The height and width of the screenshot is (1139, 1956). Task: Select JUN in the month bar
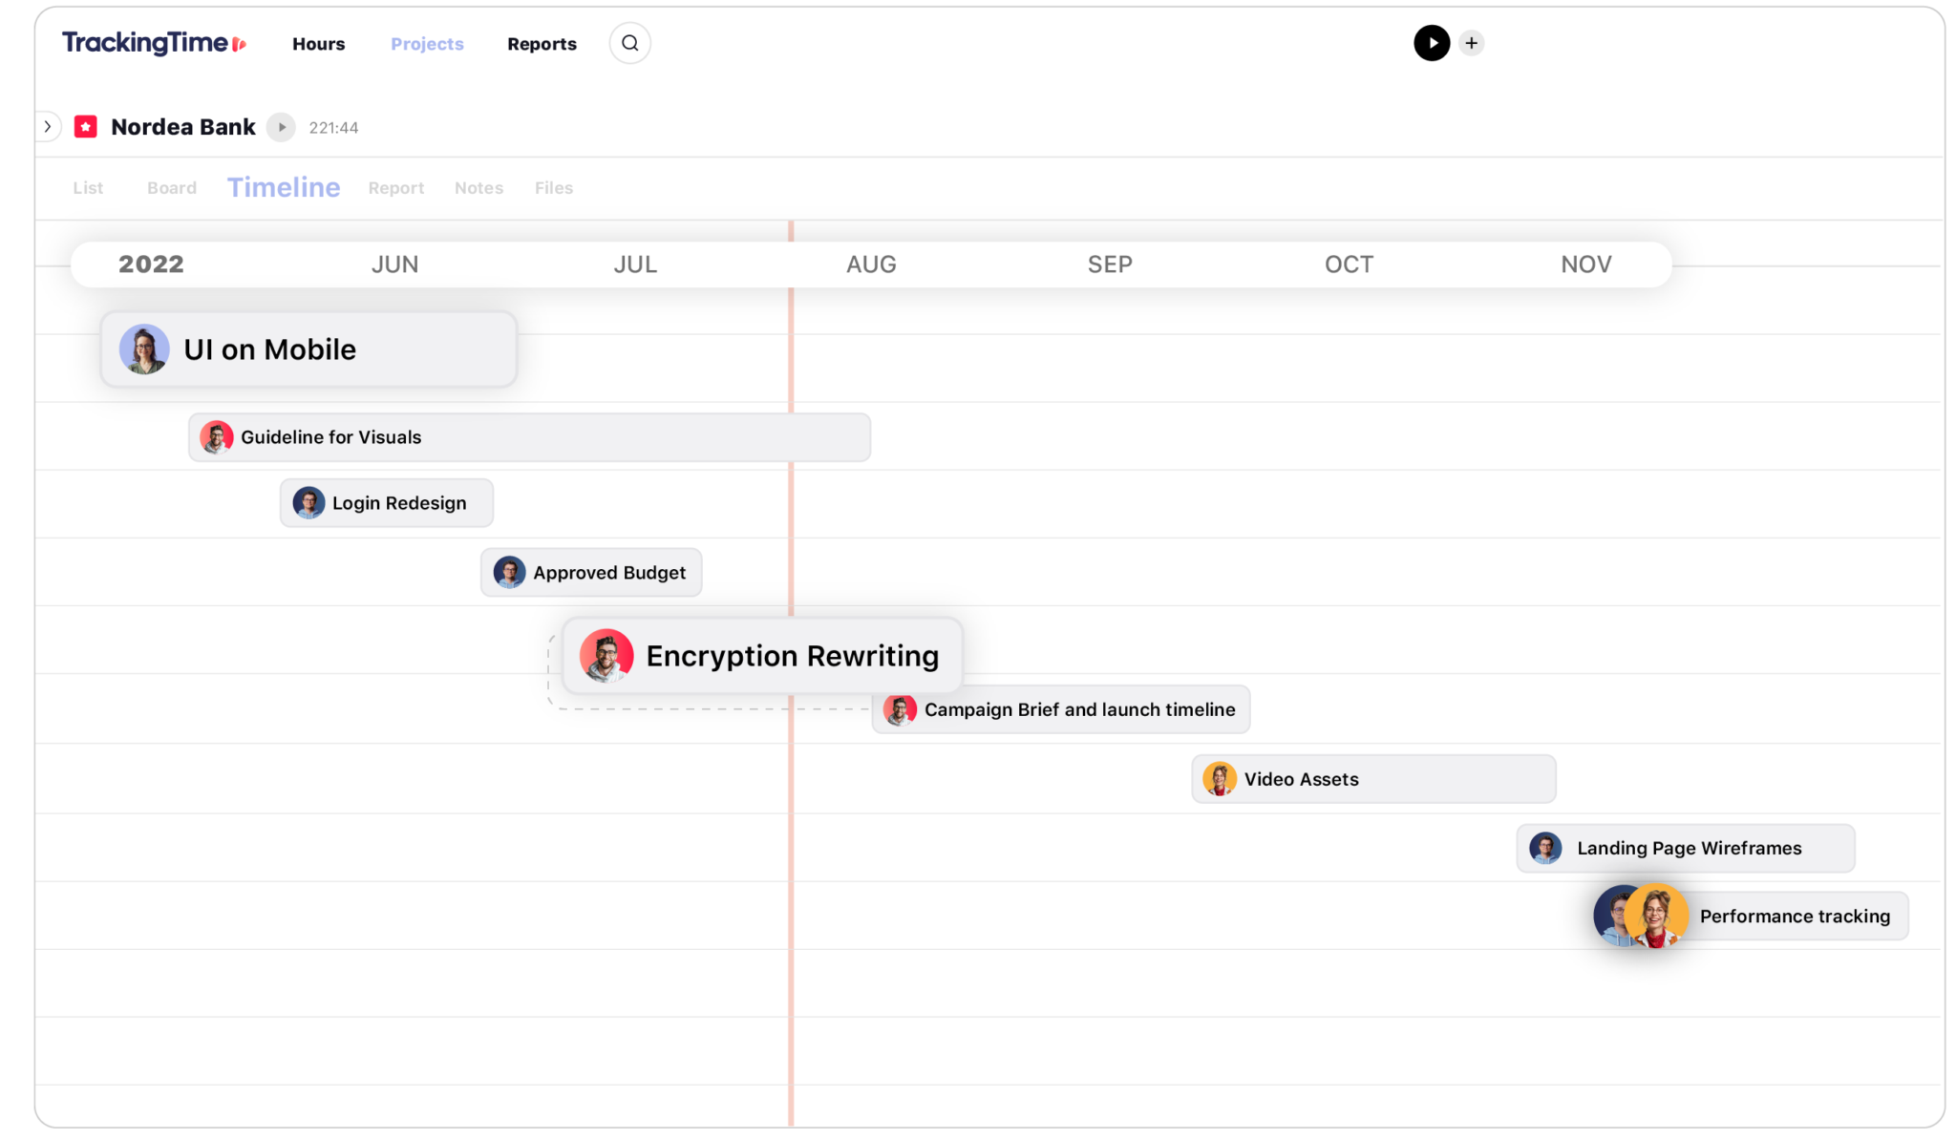click(x=394, y=264)
